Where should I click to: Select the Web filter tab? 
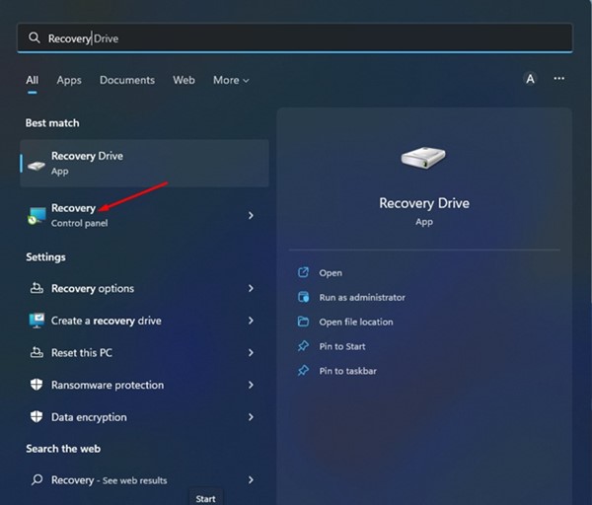(184, 80)
